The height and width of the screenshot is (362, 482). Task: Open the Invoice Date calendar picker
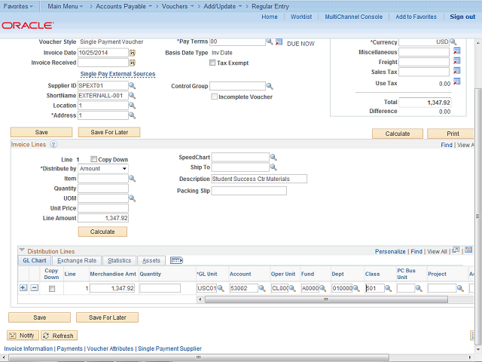point(132,53)
